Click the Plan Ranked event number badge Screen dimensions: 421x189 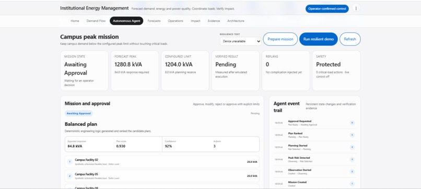352,135
